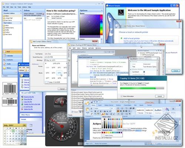
Task: Choose 'Add a local printer' option
Action: 149,40
